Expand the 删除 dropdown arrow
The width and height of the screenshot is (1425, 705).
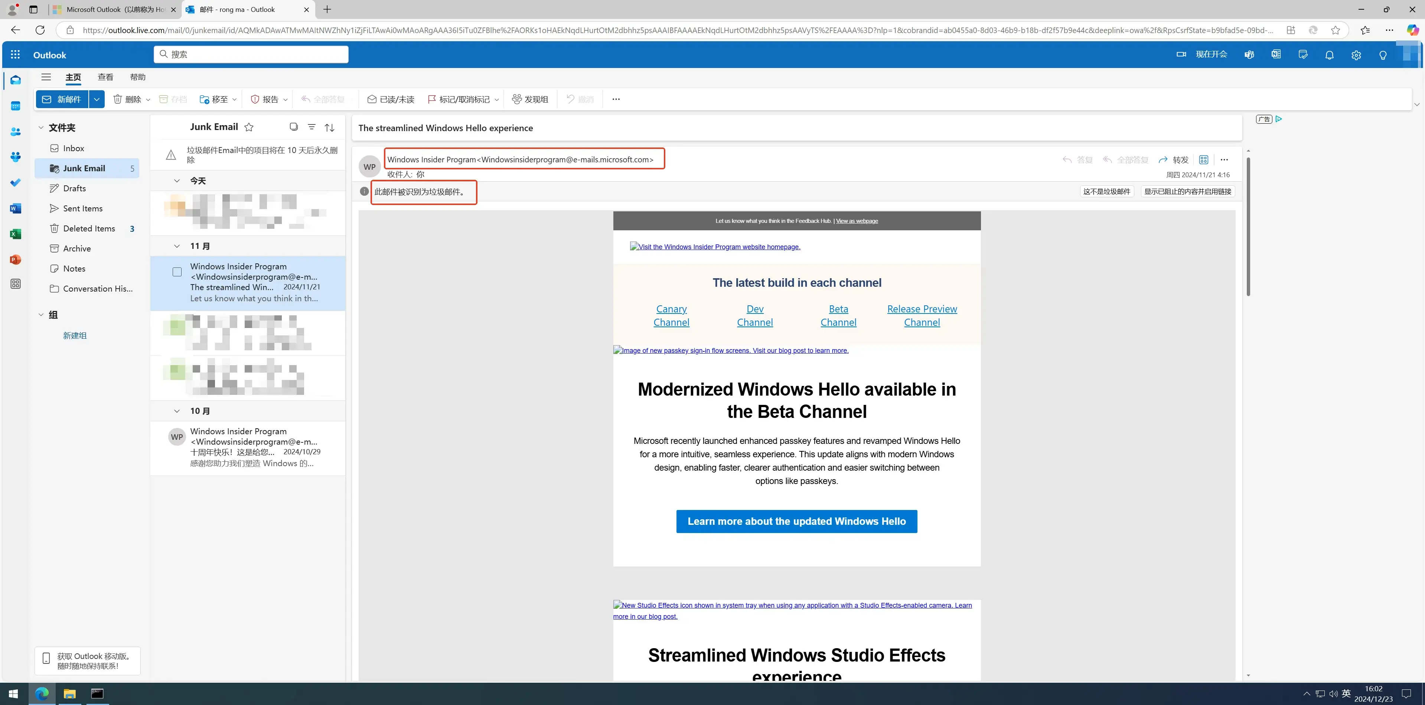point(148,99)
